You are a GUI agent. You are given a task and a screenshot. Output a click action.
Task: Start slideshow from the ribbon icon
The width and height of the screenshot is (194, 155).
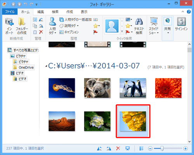[x=154, y=21]
